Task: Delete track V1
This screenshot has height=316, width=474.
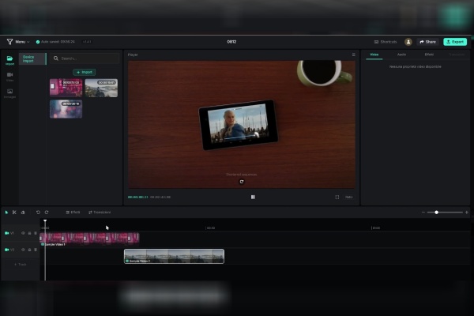Action: tap(36, 233)
